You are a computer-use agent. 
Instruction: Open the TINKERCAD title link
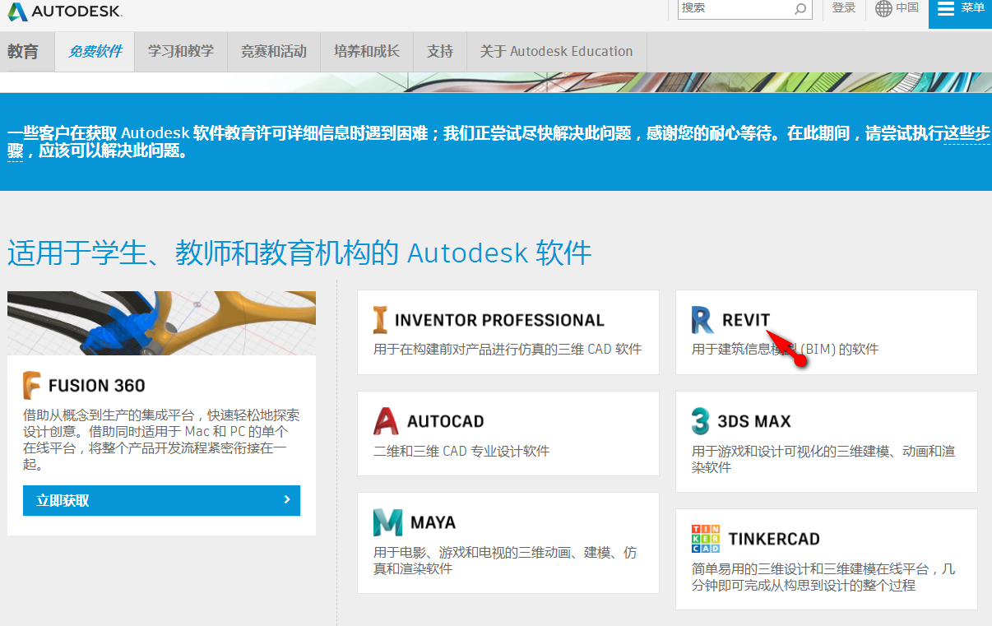coord(774,540)
